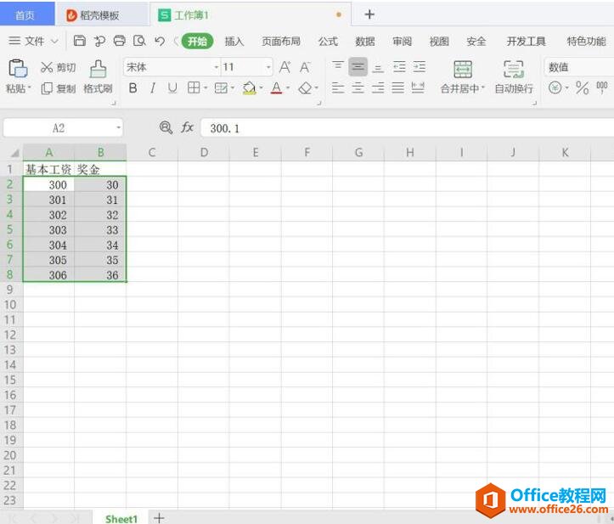Apply thousands separator format

tap(602, 87)
